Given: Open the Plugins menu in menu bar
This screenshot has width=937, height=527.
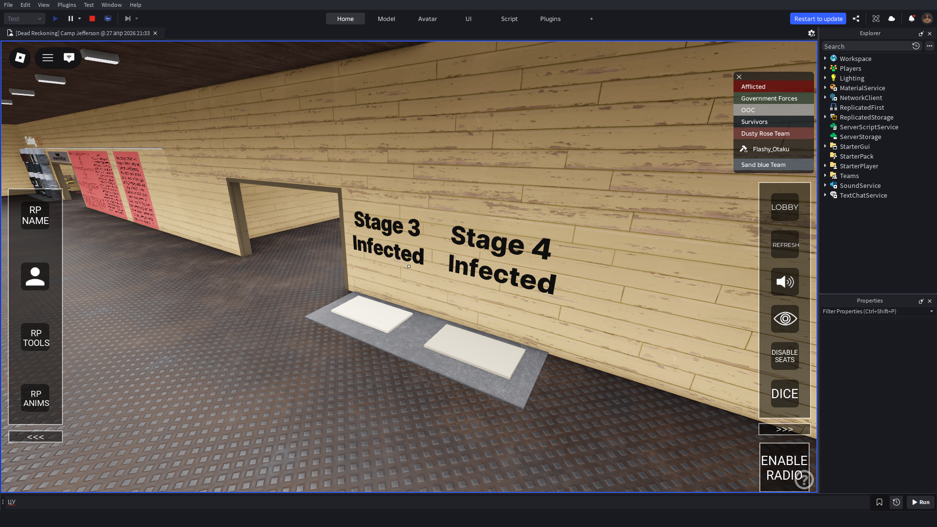Looking at the screenshot, I should click(x=67, y=5).
